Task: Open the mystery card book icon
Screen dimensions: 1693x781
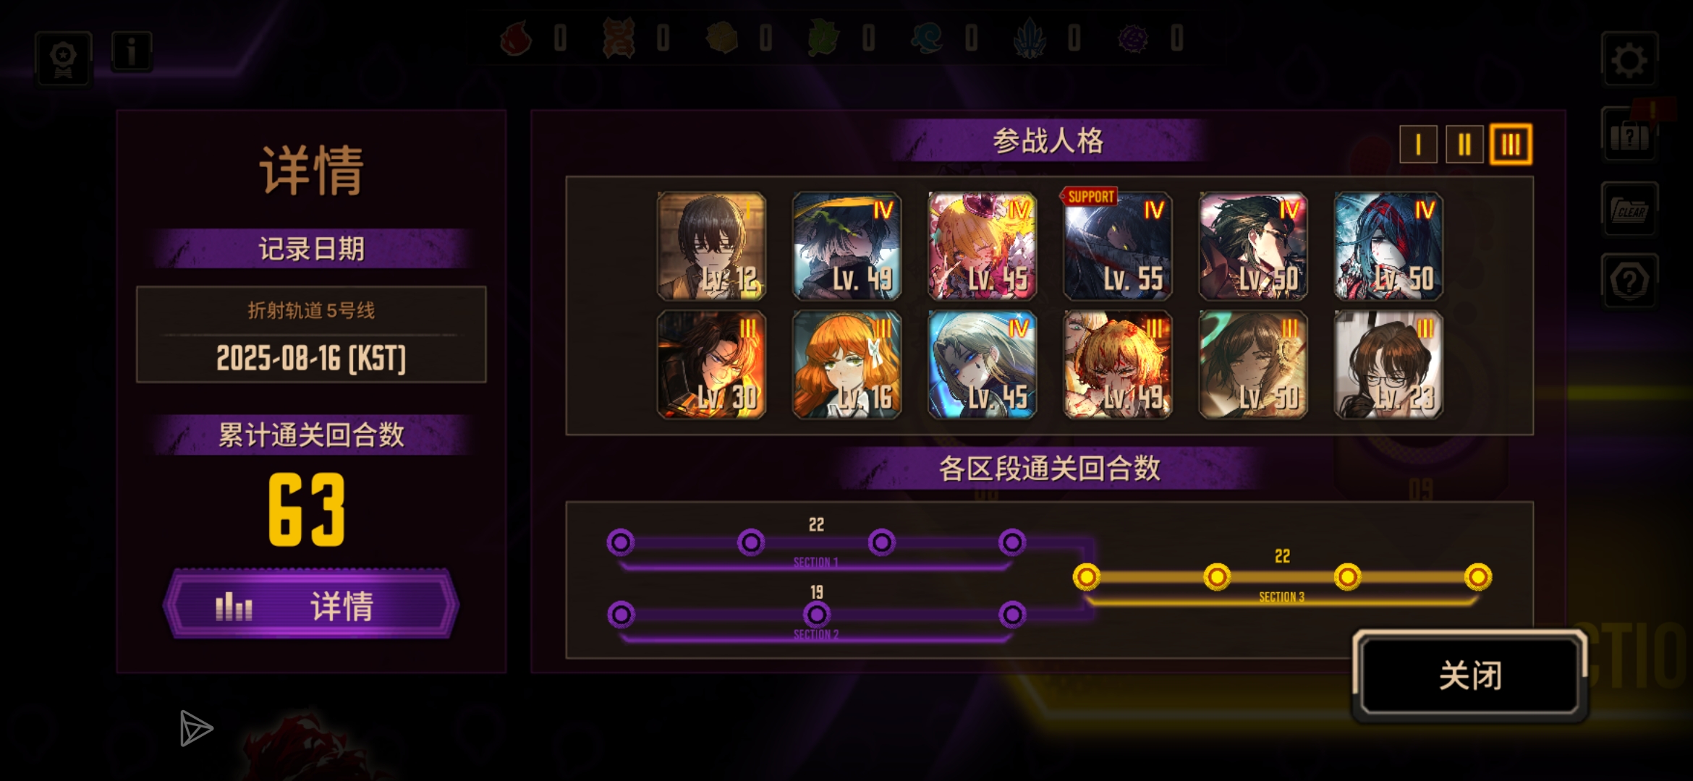Action: 1629,135
